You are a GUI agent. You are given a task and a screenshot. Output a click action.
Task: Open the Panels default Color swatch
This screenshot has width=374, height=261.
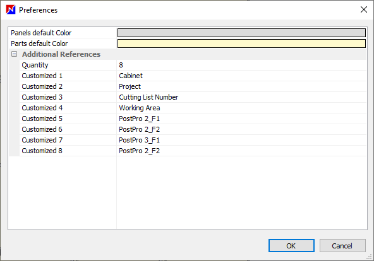[x=241, y=33]
